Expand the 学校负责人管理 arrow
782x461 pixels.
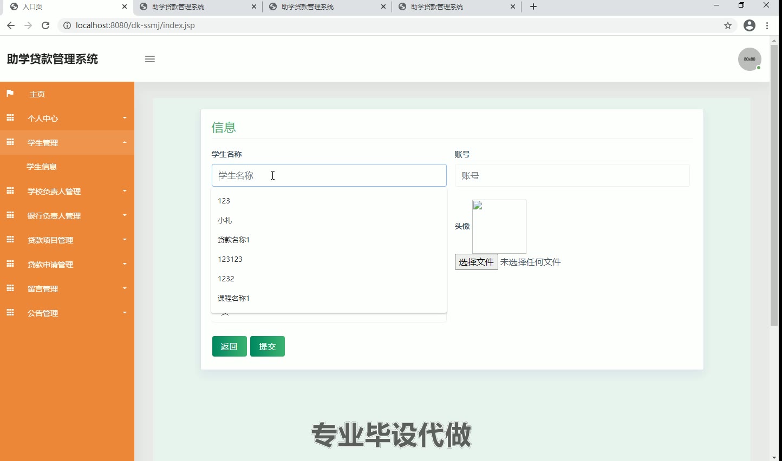tap(125, 191)
